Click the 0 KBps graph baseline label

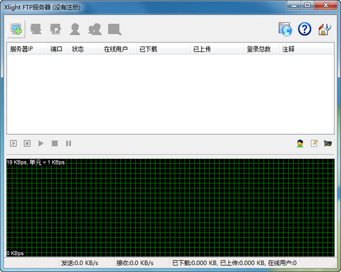click(15, 253)
